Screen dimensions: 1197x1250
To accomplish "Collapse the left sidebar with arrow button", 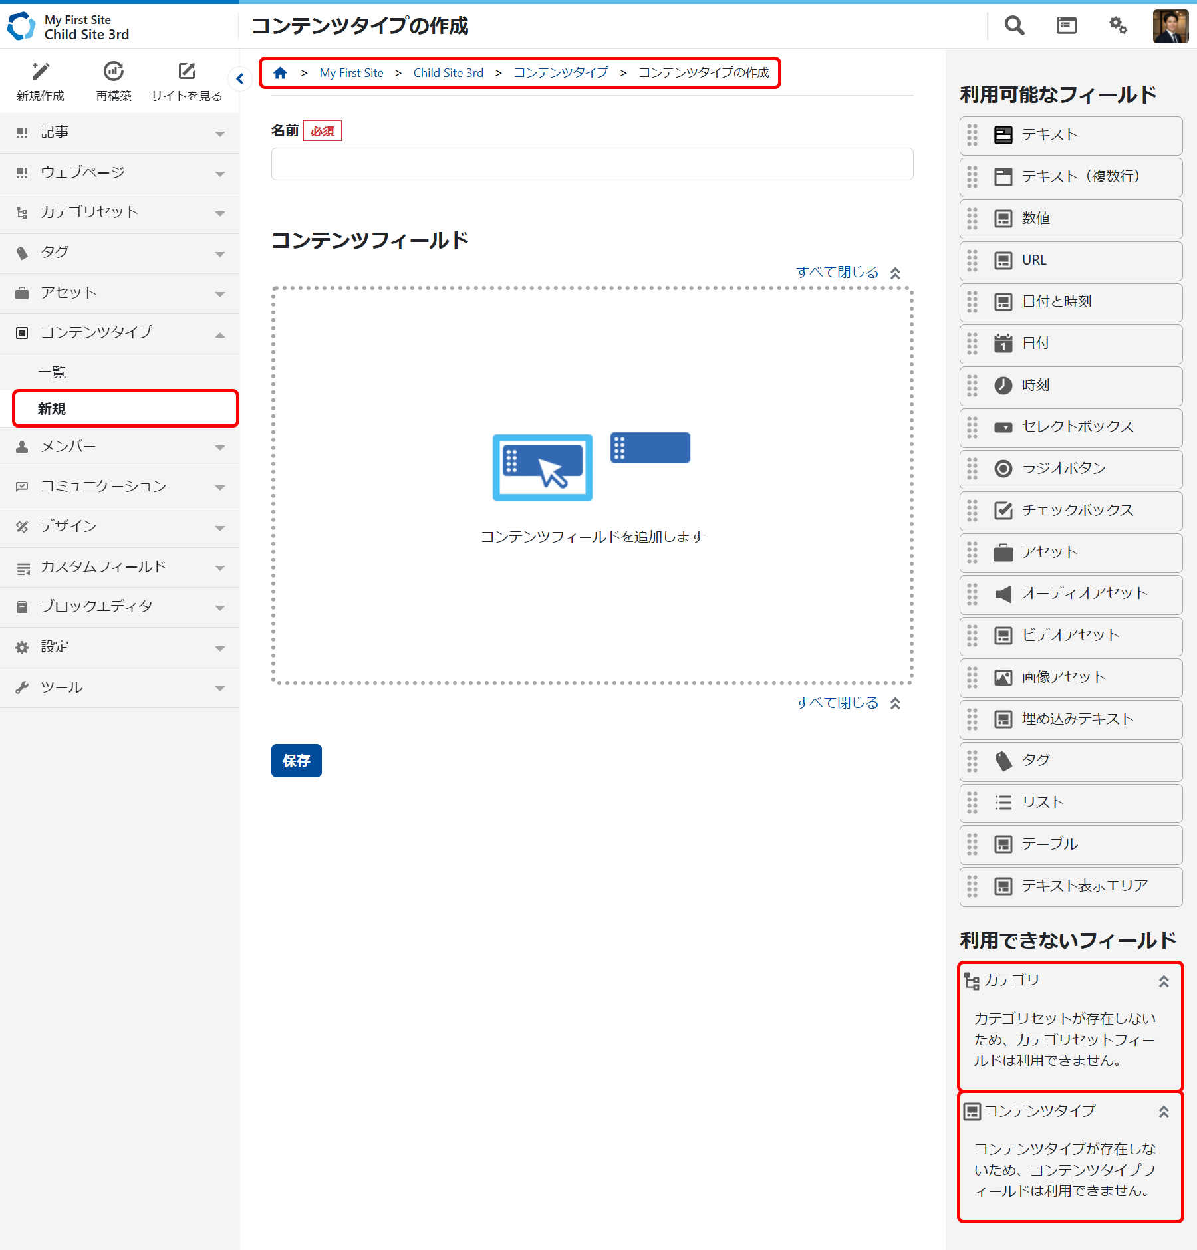I will [239, 79].
